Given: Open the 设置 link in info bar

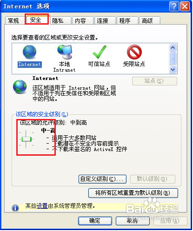Looking at the screenshot, I should [42, 206].
